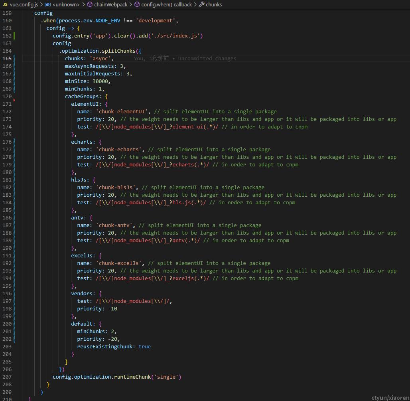Click the hls.js regex on line 184
This screenshot has width=410, height=401.
(151, 202)
